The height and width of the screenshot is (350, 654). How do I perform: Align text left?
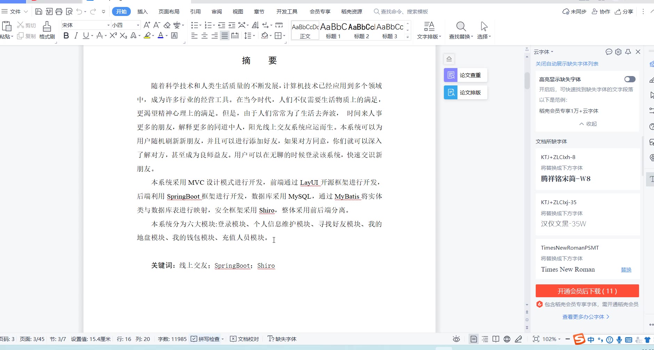tap(194, 35)
